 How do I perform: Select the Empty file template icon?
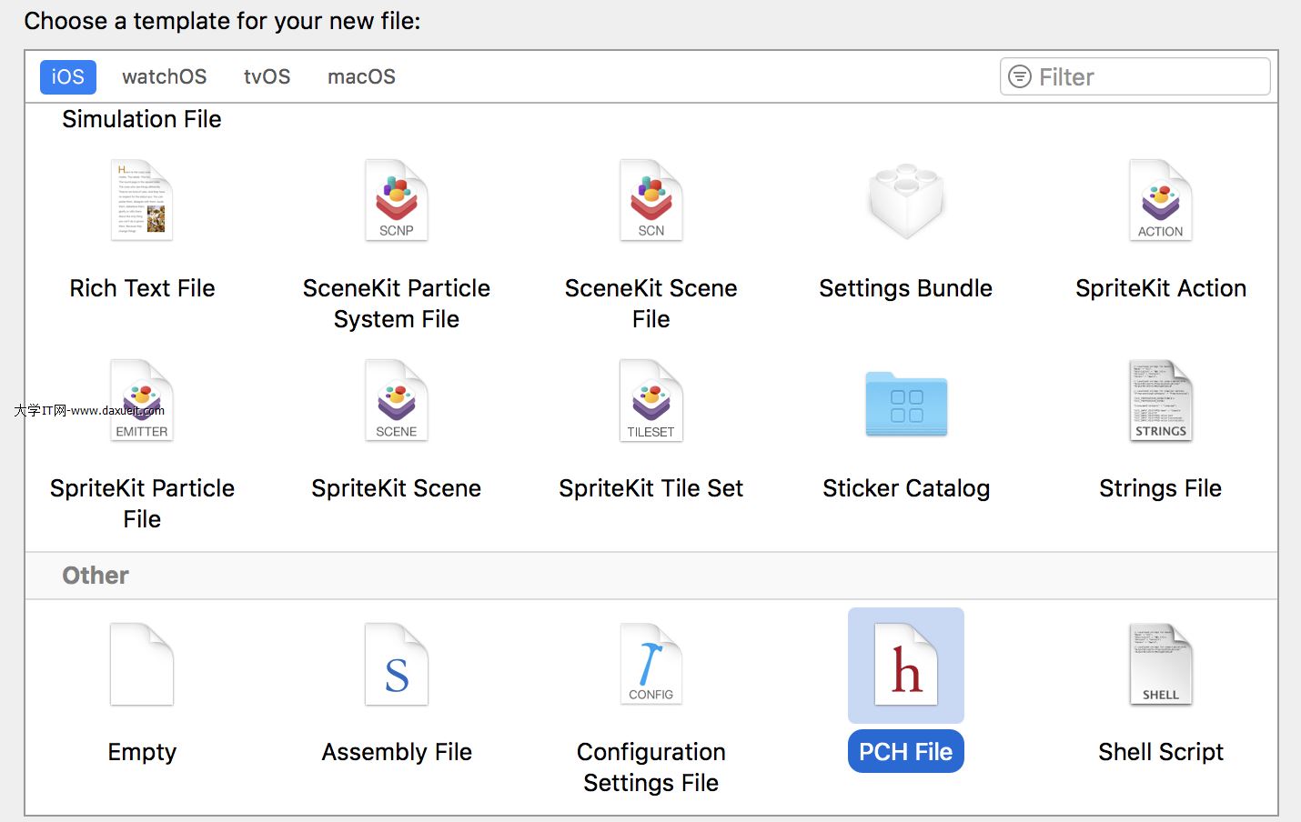[142, 665]
